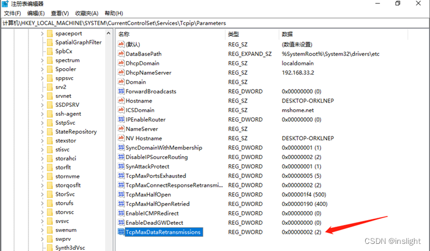Click the NameServer string value icon
Viewport: 430px width, 251px height.
[121, 129]
